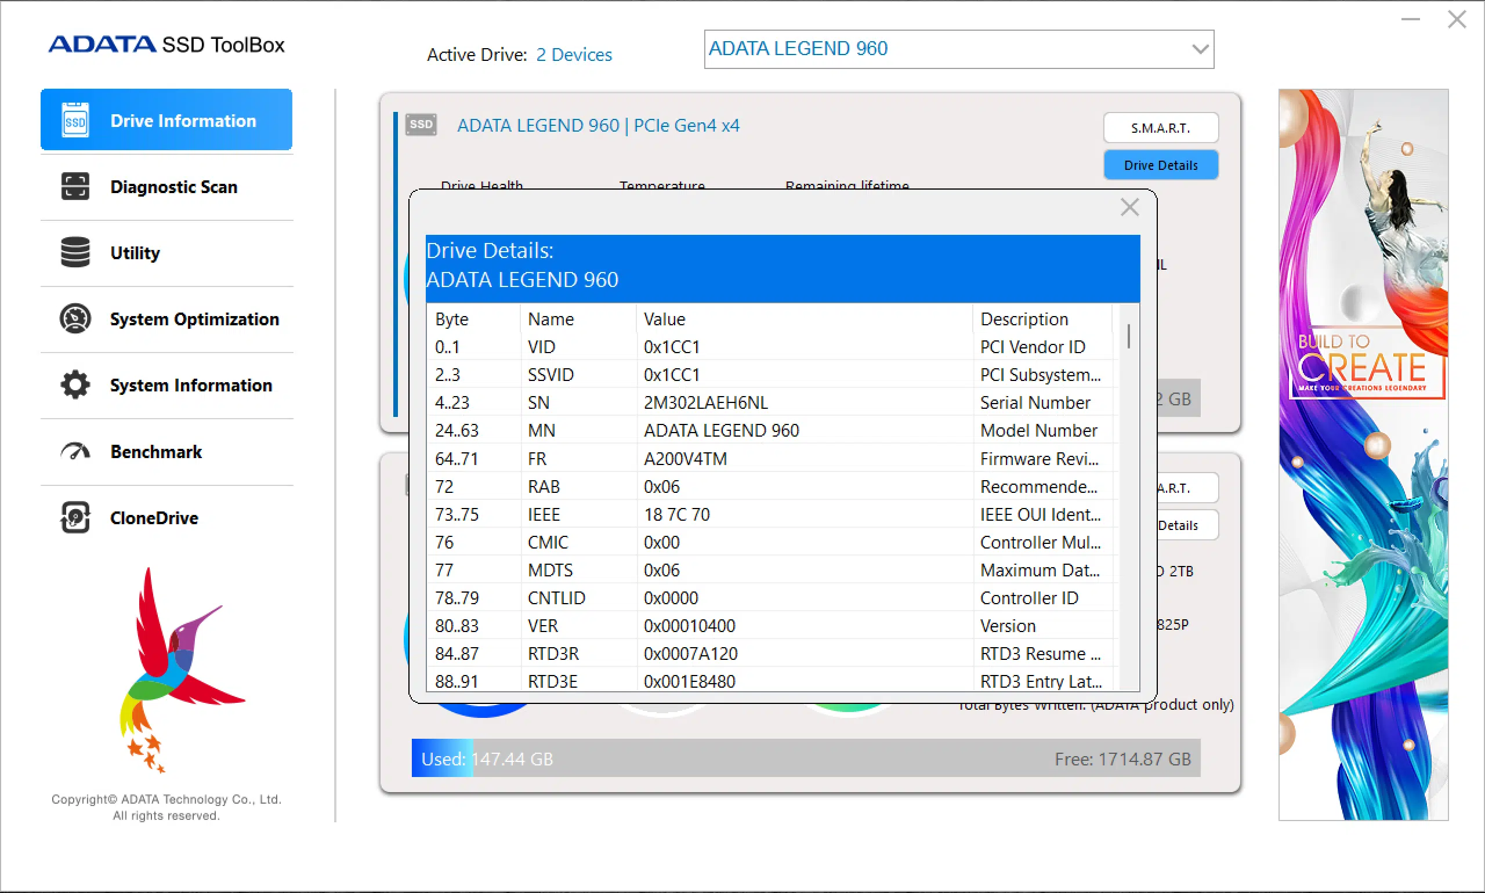This screenshot has width=1485, height=893.
Task: Click the Serial Number description cell
Action: tap(1035, 402)
